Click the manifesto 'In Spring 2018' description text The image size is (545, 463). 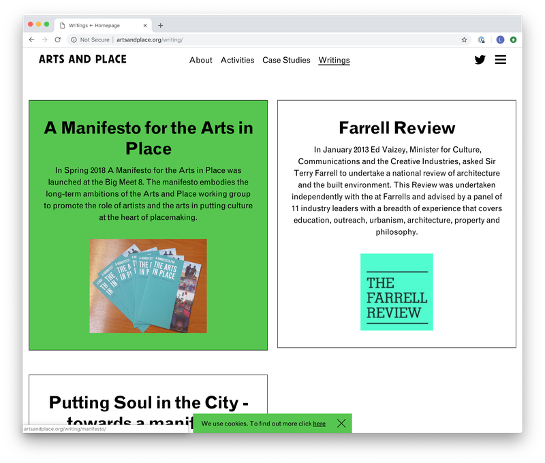pyautogui.click(x=148, y=194)
